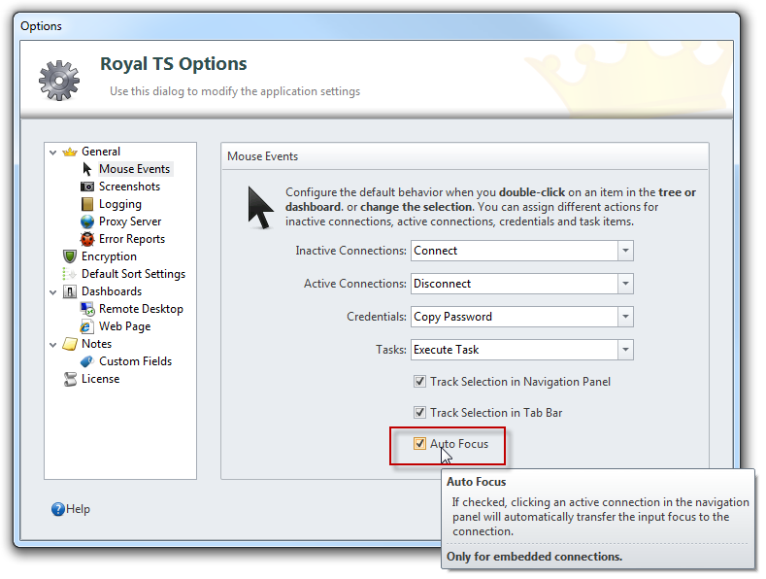
Task: Open the Inactive Connections dropdown arrow
Action: click(625, 251)
